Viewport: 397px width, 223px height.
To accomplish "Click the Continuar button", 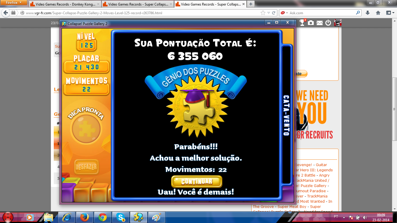I will (x=197, y=182).
